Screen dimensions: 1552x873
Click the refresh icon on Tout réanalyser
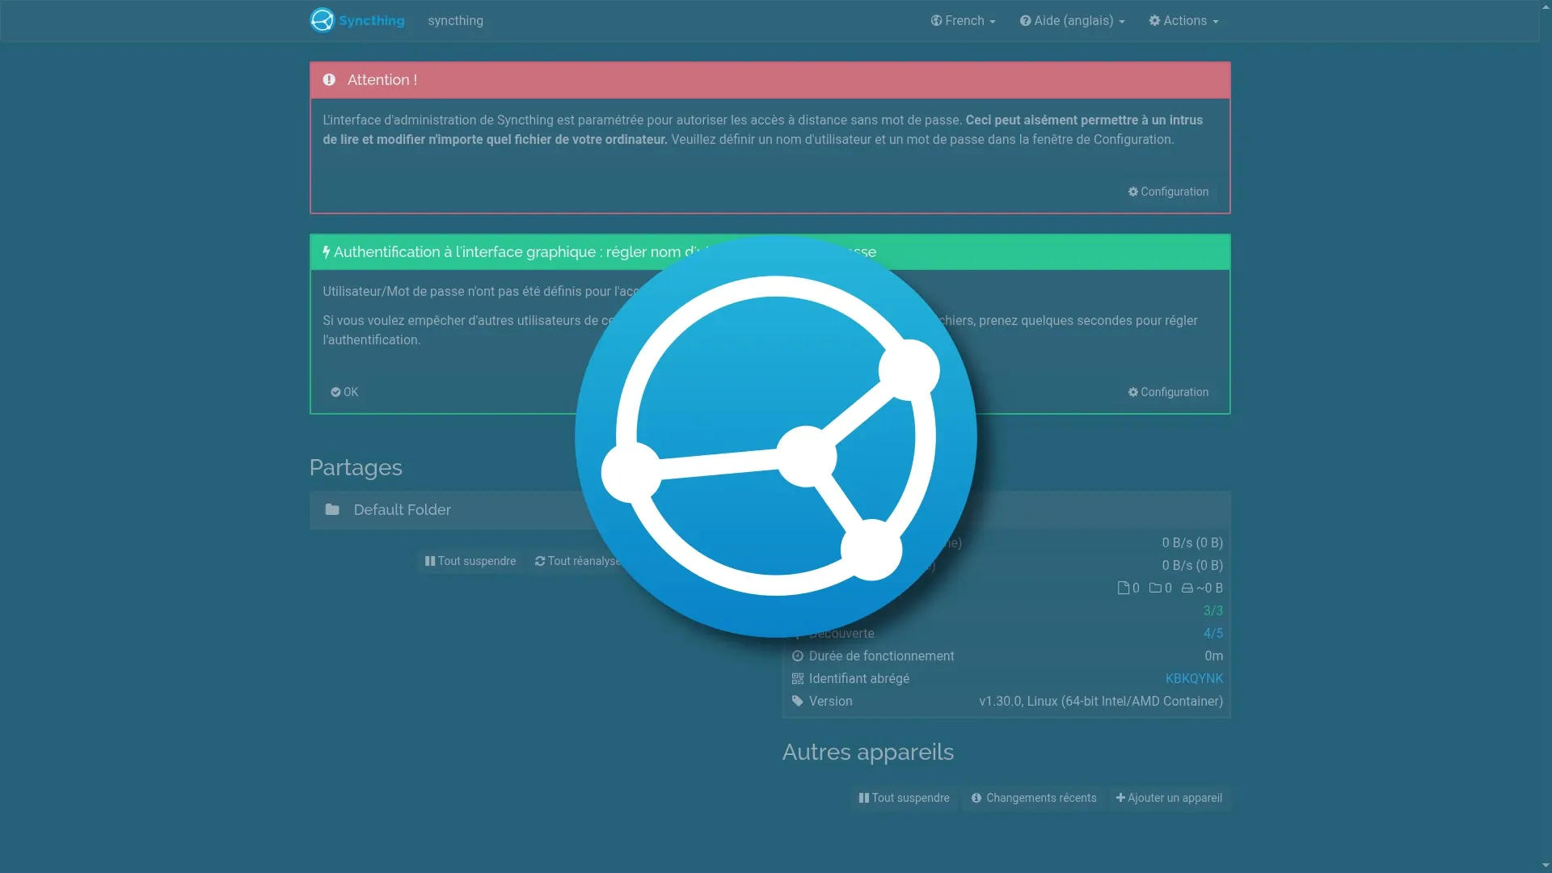click(540, 561)
